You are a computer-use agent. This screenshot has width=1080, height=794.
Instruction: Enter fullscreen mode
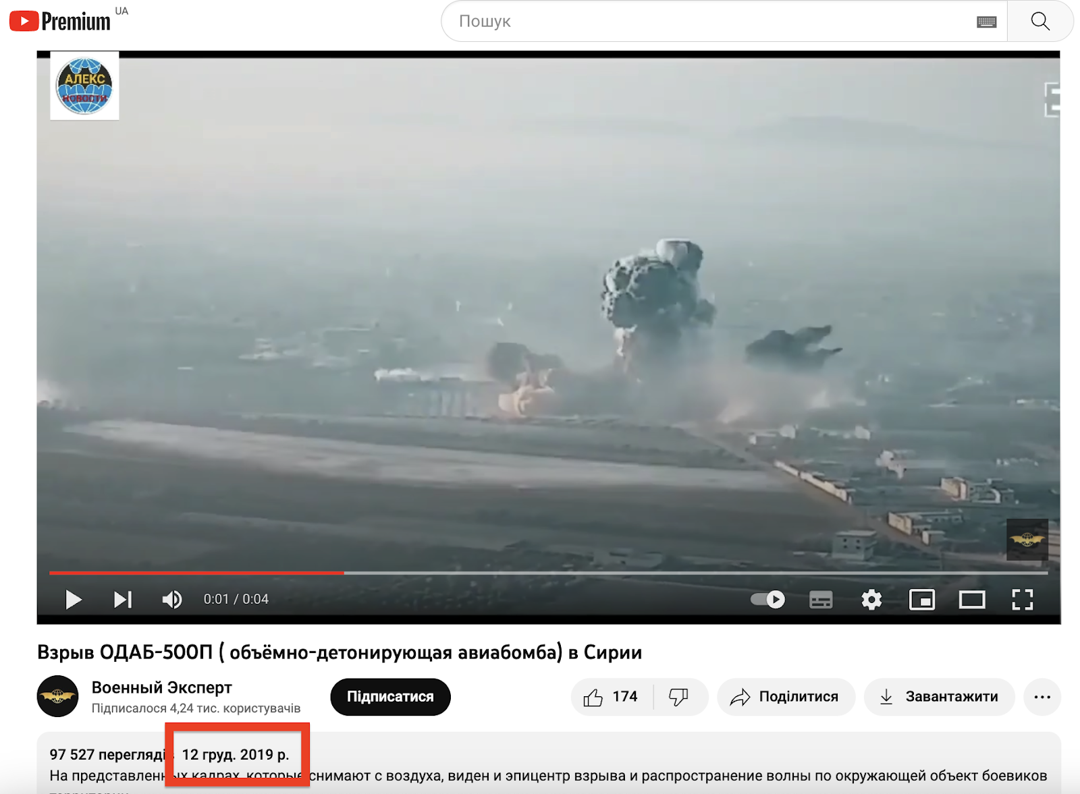pos(1023,599)
